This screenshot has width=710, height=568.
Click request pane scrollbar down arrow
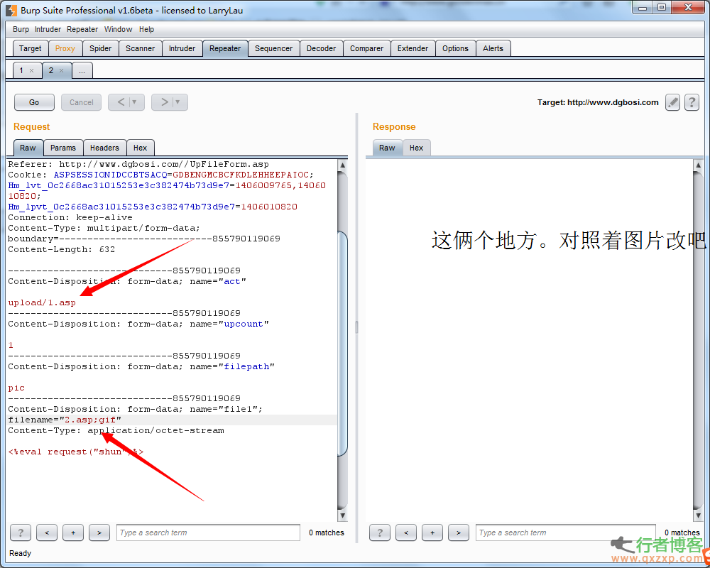[343, 515]
